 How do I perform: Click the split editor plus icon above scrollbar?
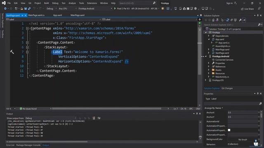(200, 19)
